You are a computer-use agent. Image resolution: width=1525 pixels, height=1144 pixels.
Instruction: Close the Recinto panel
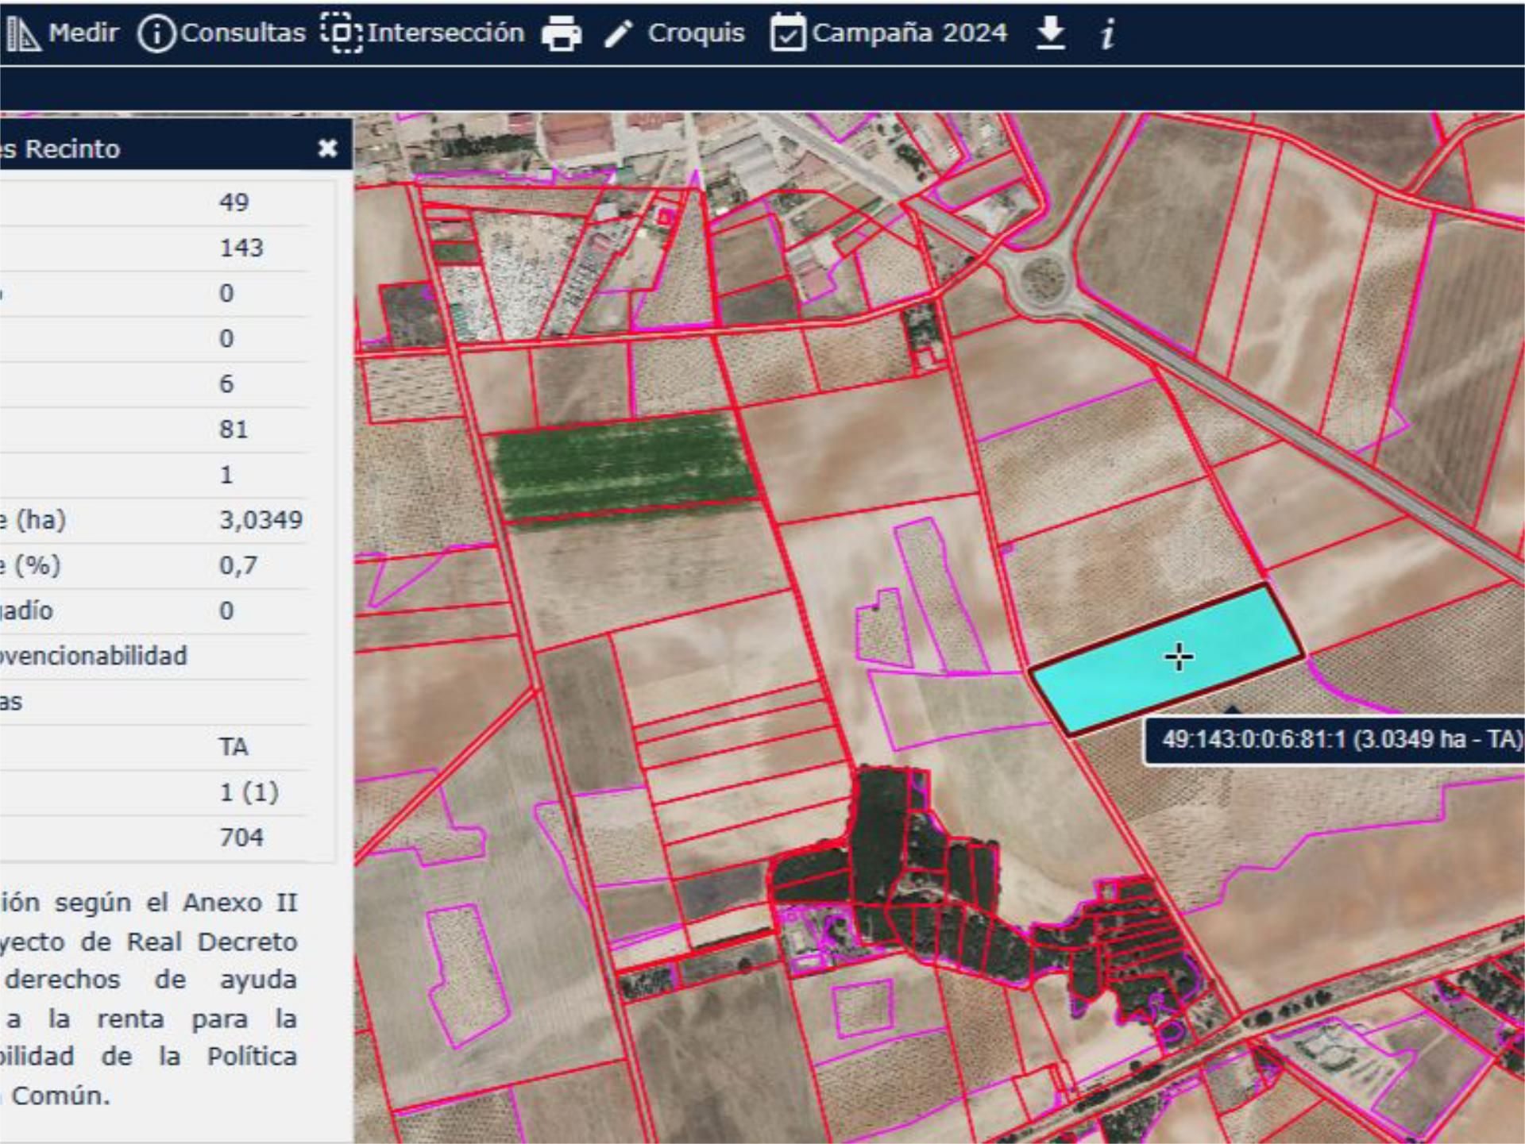pyautogui.click(x=327, y=148)
